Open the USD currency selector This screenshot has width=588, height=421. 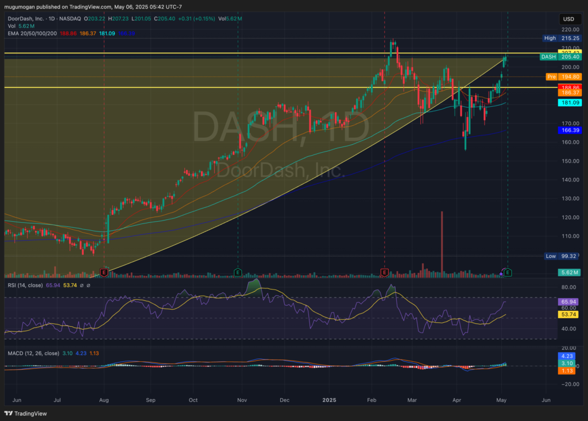pyautogui.click(x=569, y=19)
